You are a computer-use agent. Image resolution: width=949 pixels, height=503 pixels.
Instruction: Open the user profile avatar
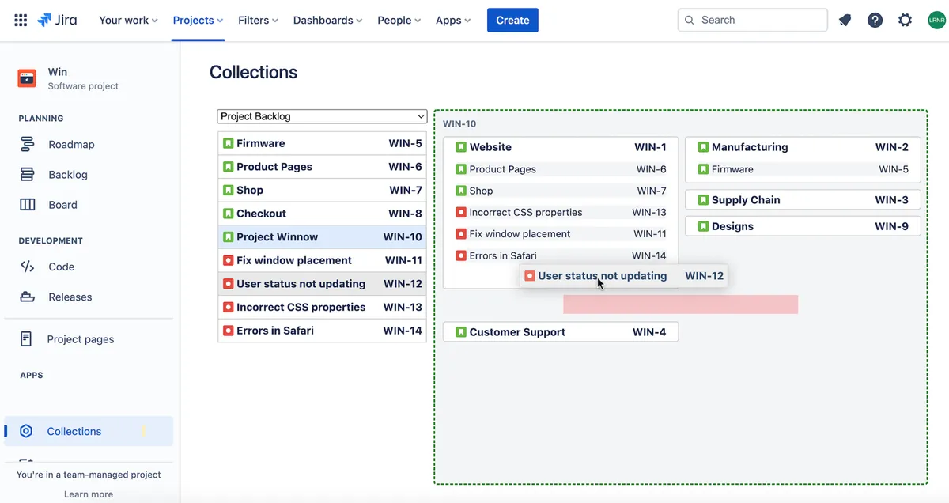(936, 20)
